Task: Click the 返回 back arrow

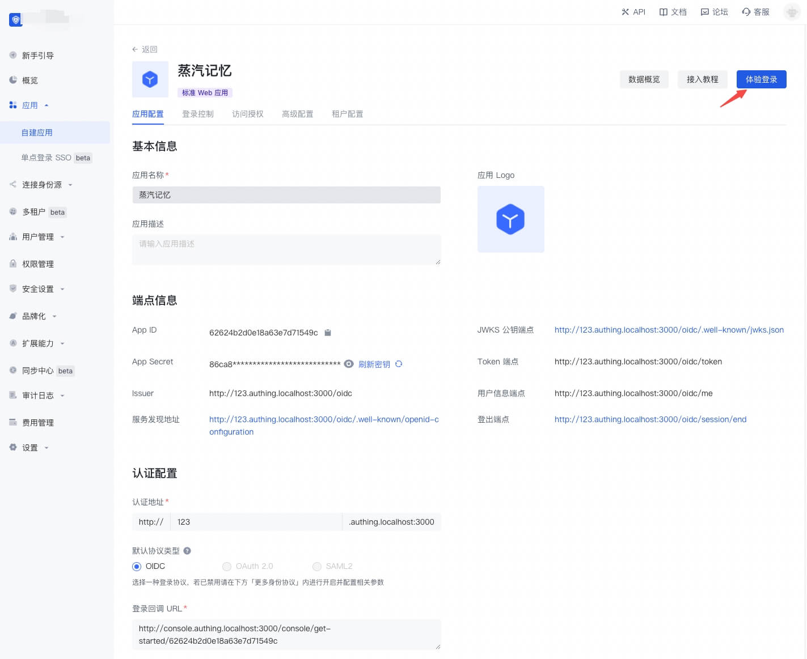Action: coord(135,49)
